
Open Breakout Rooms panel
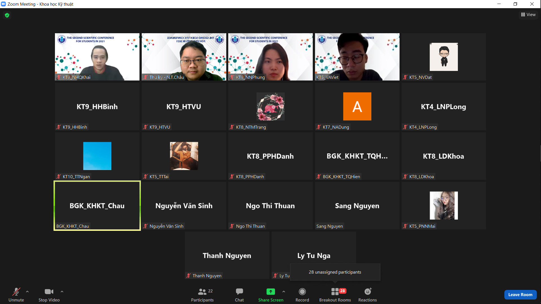point(335,292)
